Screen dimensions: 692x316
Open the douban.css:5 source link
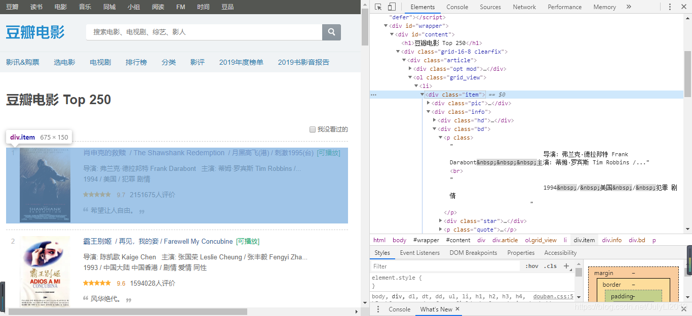(553, 297)
